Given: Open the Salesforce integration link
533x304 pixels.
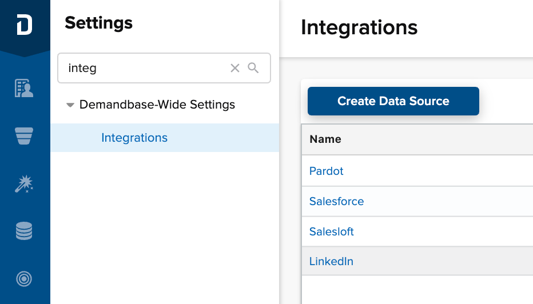Looking at the screenshot, I should pyautogui.click(x=336, y=201).
